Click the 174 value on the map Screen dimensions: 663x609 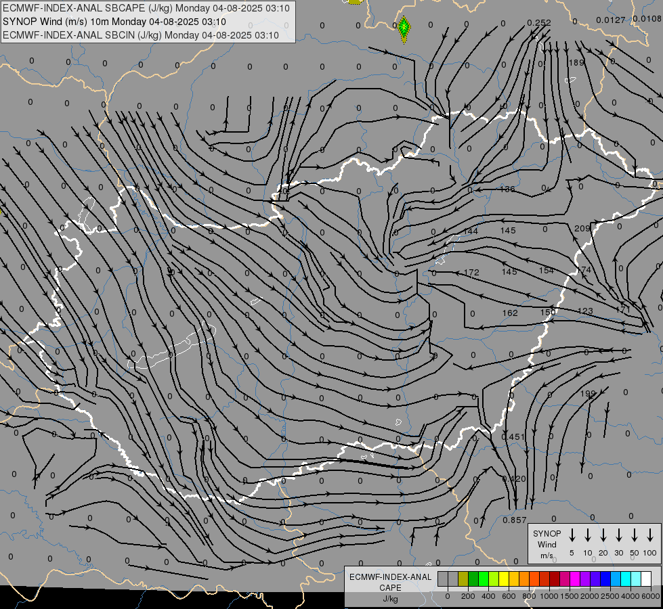[584, 269]
